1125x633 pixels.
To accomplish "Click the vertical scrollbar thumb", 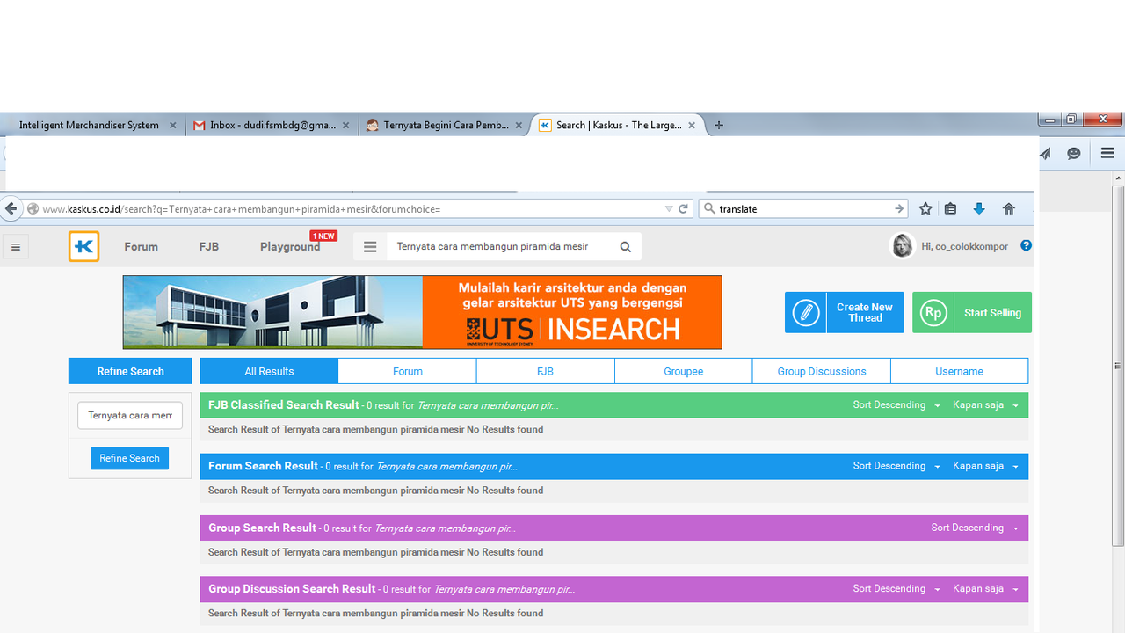I will (x=1118, y=366).
